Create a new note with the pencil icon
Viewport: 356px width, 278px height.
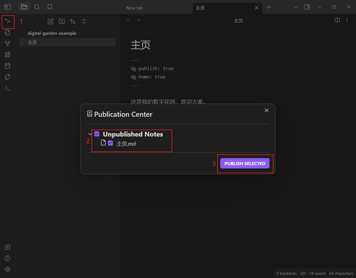tap(51, 21)
